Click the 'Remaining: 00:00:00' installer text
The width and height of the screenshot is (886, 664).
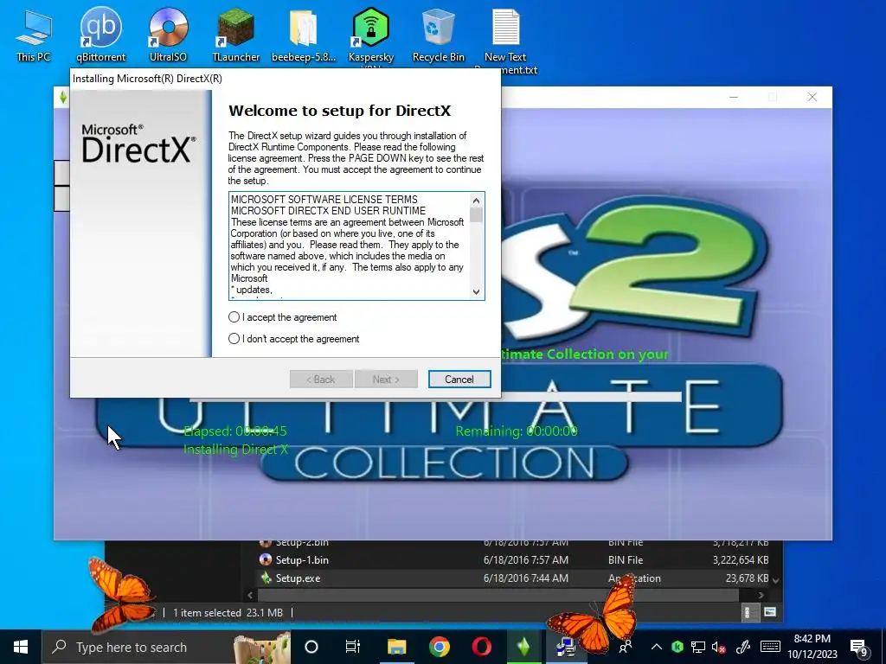pos(517,431)
